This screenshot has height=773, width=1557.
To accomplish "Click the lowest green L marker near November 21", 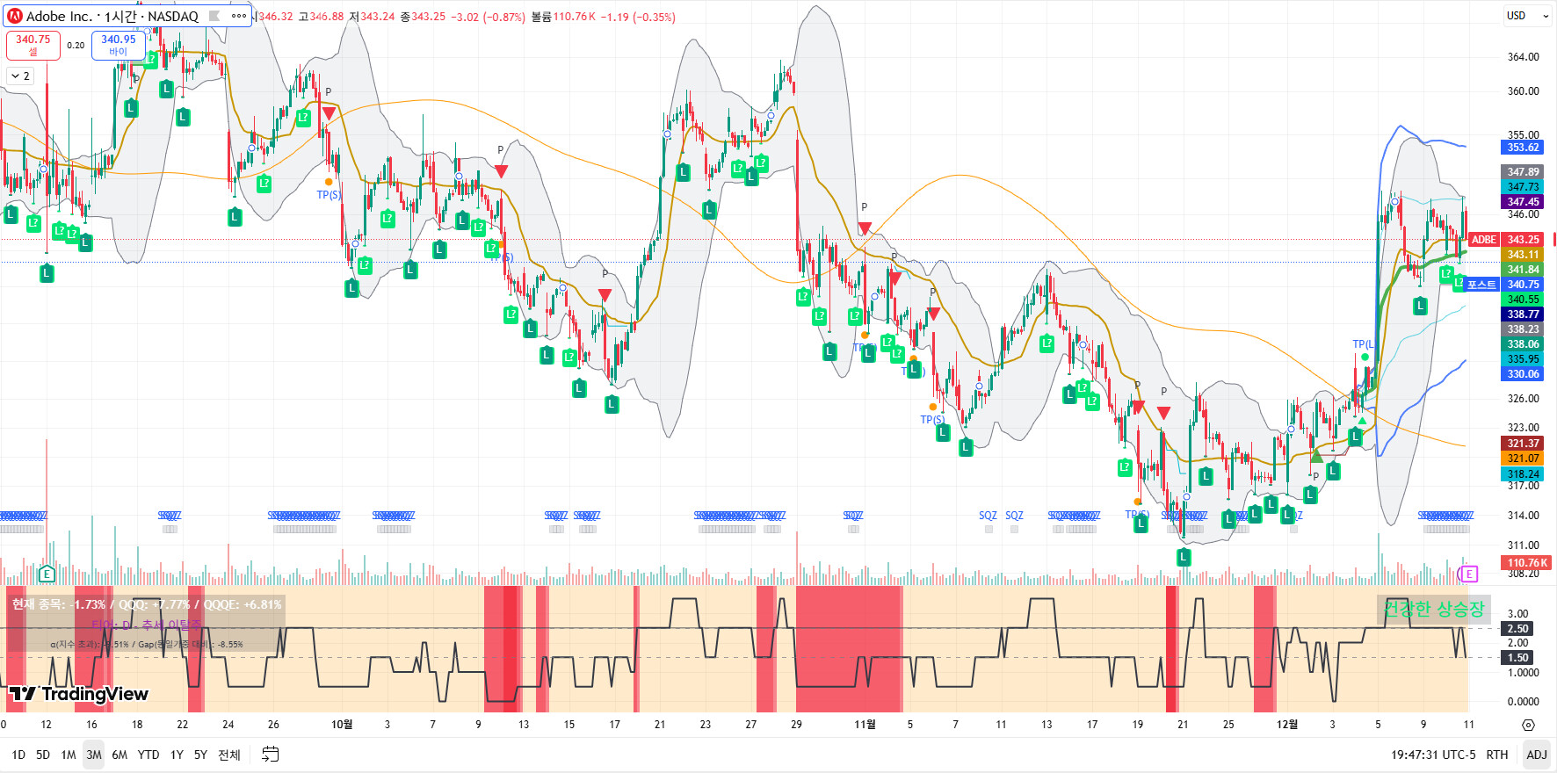I will 1184,557.
